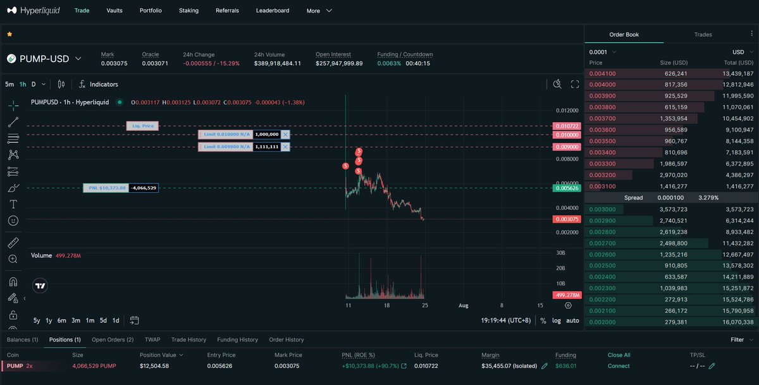Click the Connect link in positions row
Screen dimensions: 759x385
pyautogui.click(x=619, y=366)
